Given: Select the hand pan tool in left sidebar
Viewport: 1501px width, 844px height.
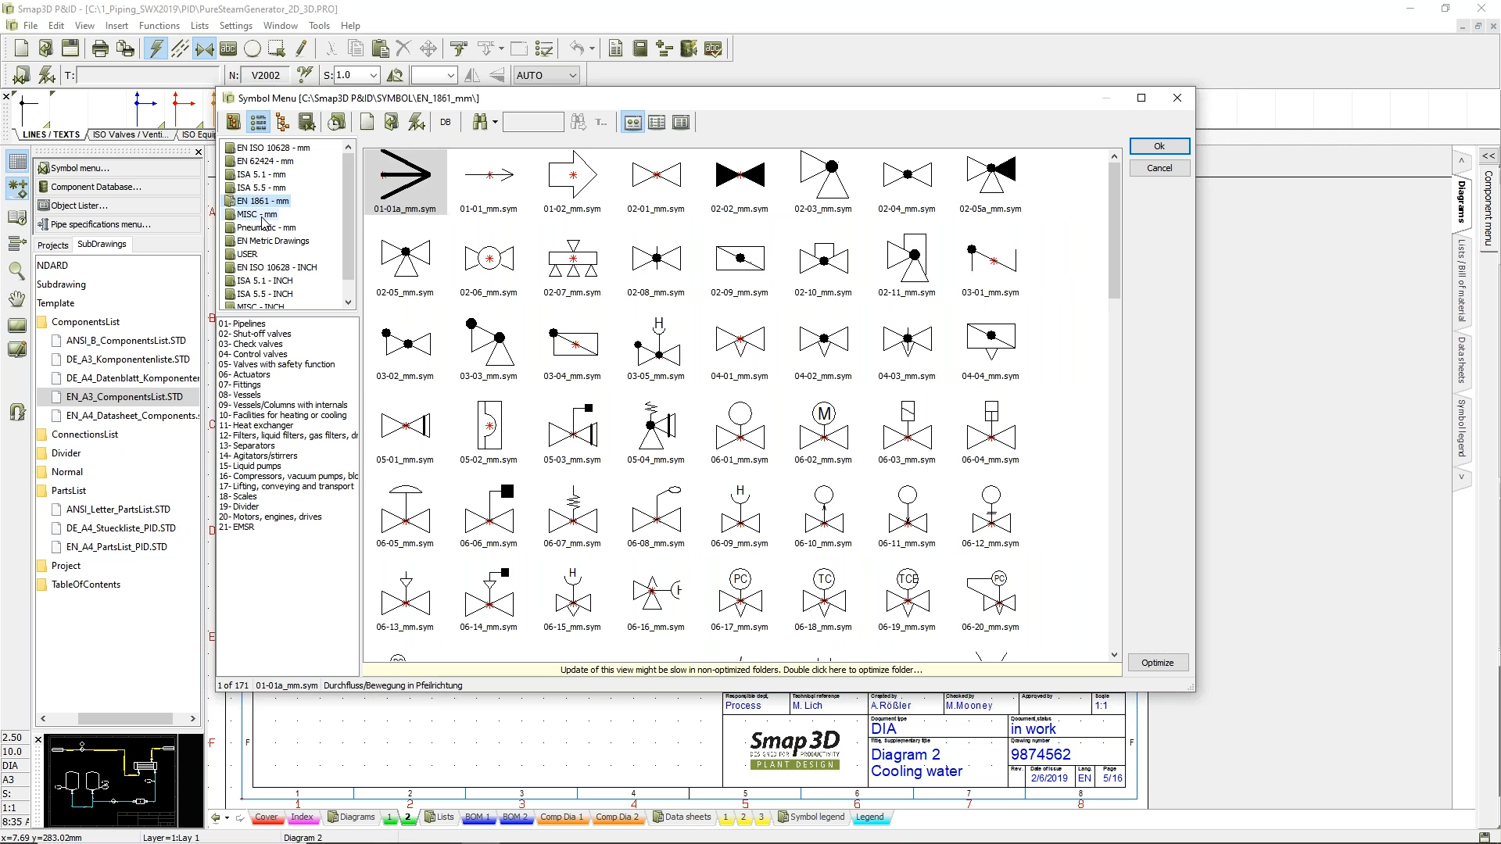Looking at the screenshot, I should pos(16,299).
